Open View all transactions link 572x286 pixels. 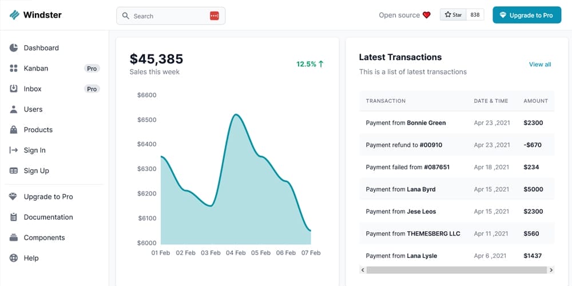pos(539,65)
